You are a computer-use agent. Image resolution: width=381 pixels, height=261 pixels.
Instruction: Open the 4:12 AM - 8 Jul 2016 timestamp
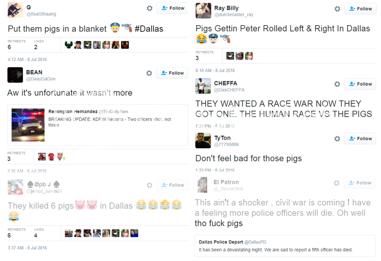tap(27, 60)
